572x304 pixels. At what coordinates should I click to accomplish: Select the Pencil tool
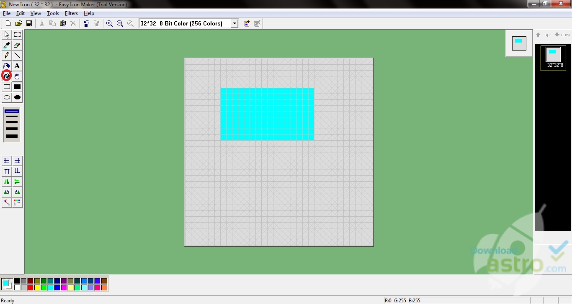coord(7,55)
